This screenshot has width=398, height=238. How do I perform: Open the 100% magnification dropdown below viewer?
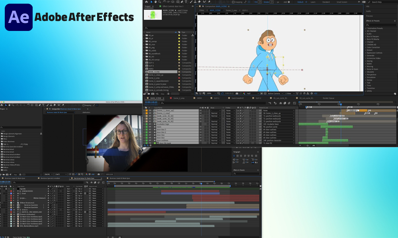(211, 93)
